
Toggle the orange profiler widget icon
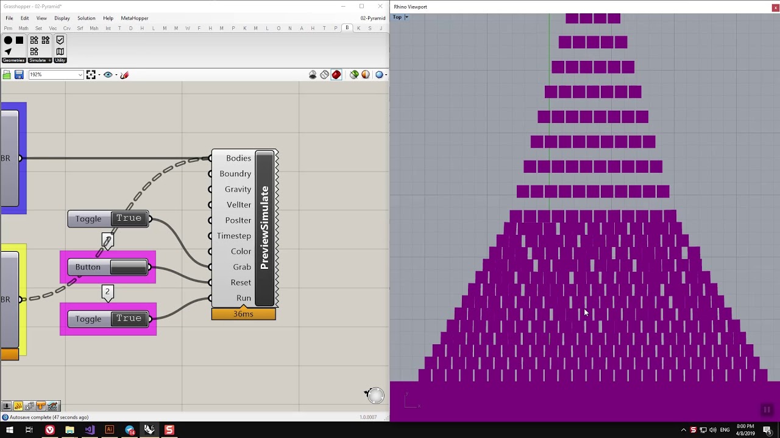pyautogui.click(x=18, y=406)
